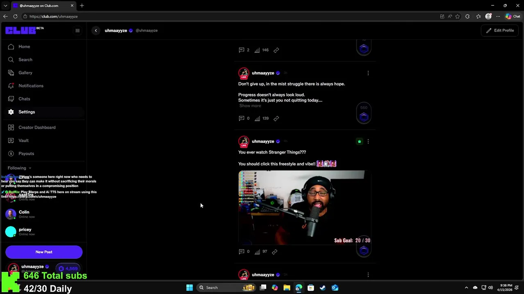Play the Stranger Things freestyle video
The image size is (524, 294).
305,208
